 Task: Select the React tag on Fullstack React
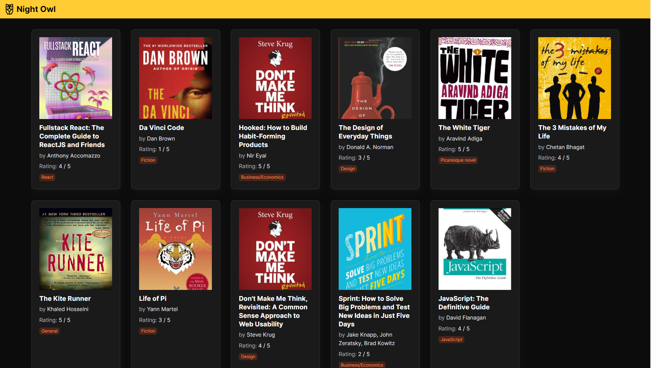point(47,177)
